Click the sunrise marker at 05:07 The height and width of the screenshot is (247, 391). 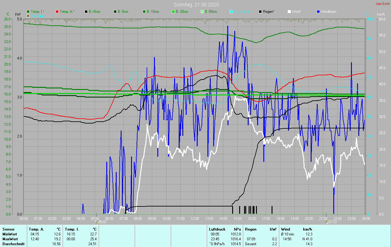pos(97,222)
